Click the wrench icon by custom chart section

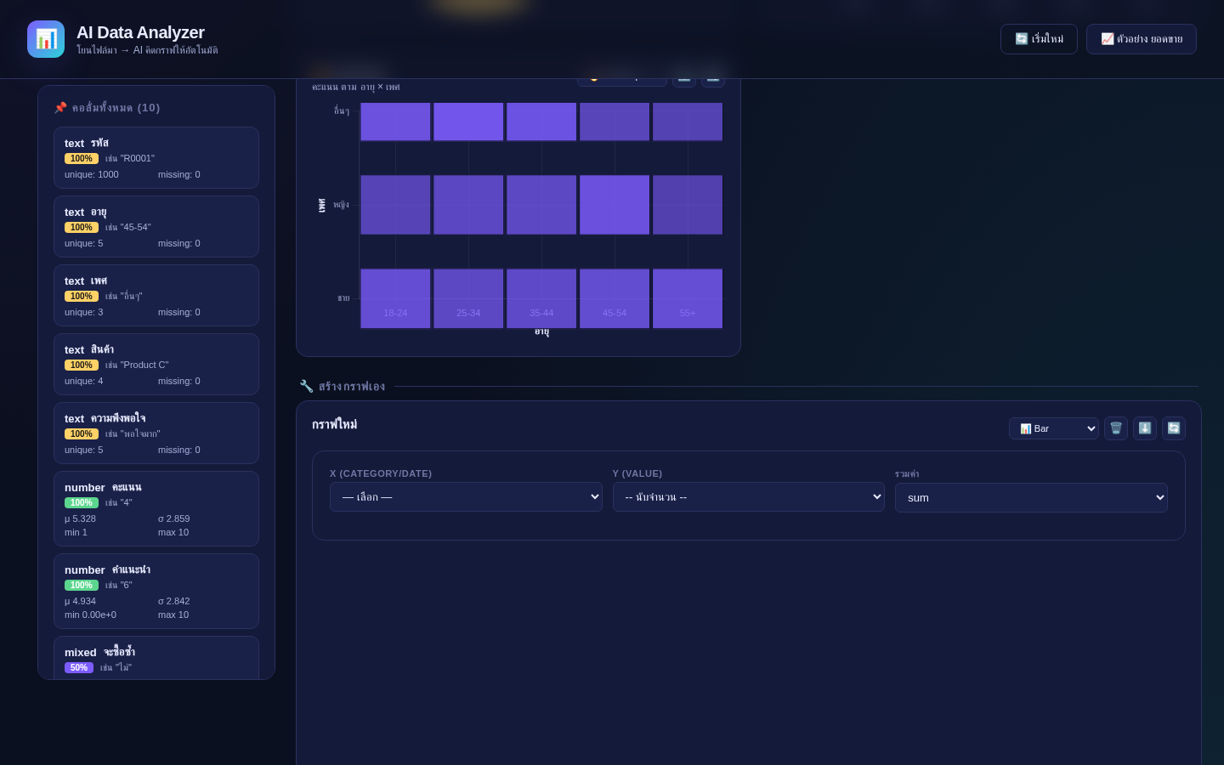click(306, 386)
